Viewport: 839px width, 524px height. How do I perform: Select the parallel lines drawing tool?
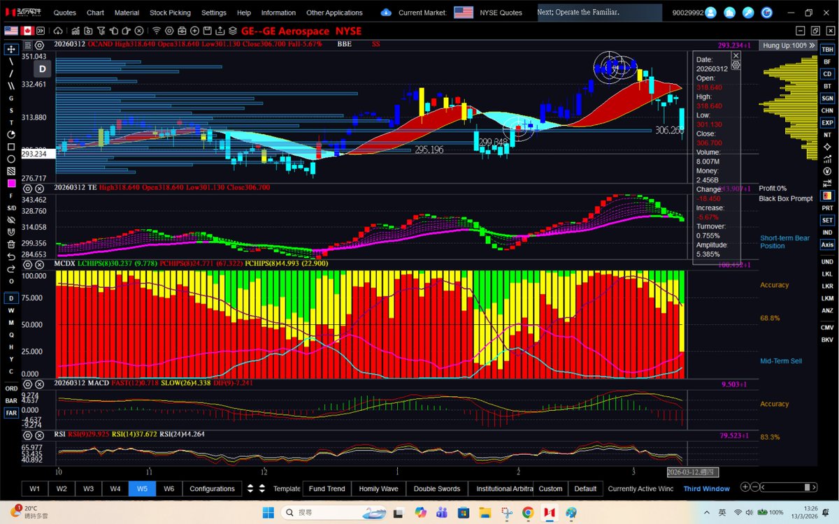click(x=11, y=85)
